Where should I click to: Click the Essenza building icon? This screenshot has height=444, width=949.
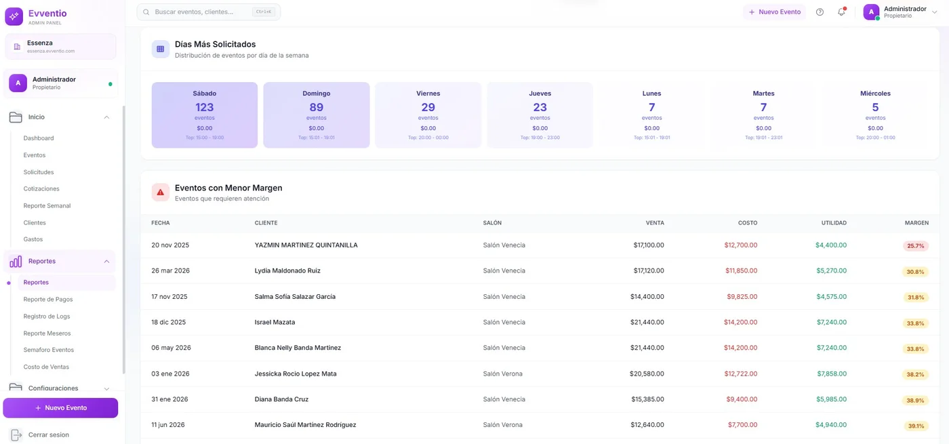[x=17, y=47]
